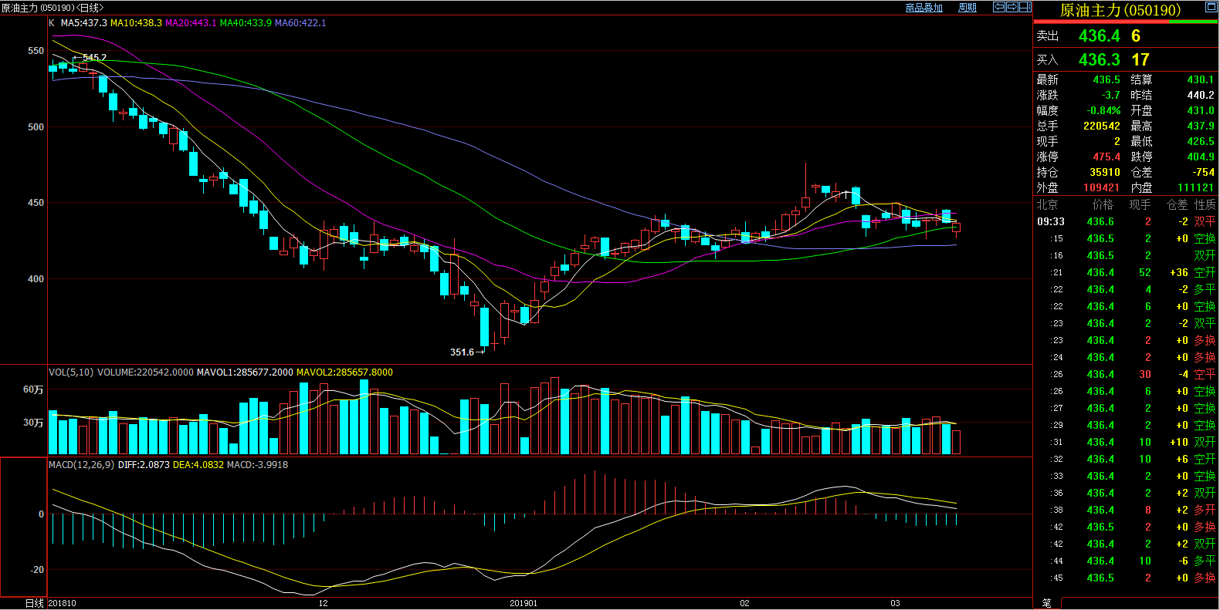Click the 性质 column header in tick list

pos(1205,205)
